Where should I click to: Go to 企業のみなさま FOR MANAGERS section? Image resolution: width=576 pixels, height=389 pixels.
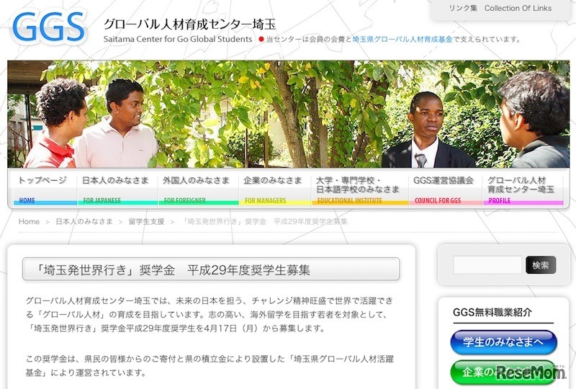(275, 189)
